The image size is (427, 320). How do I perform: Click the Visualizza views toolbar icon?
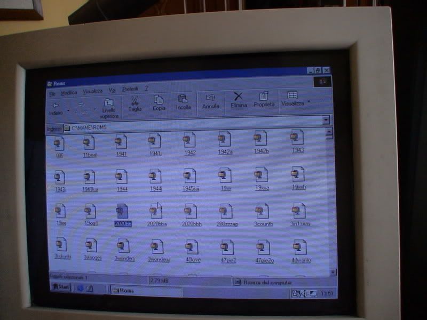point(292,95)
